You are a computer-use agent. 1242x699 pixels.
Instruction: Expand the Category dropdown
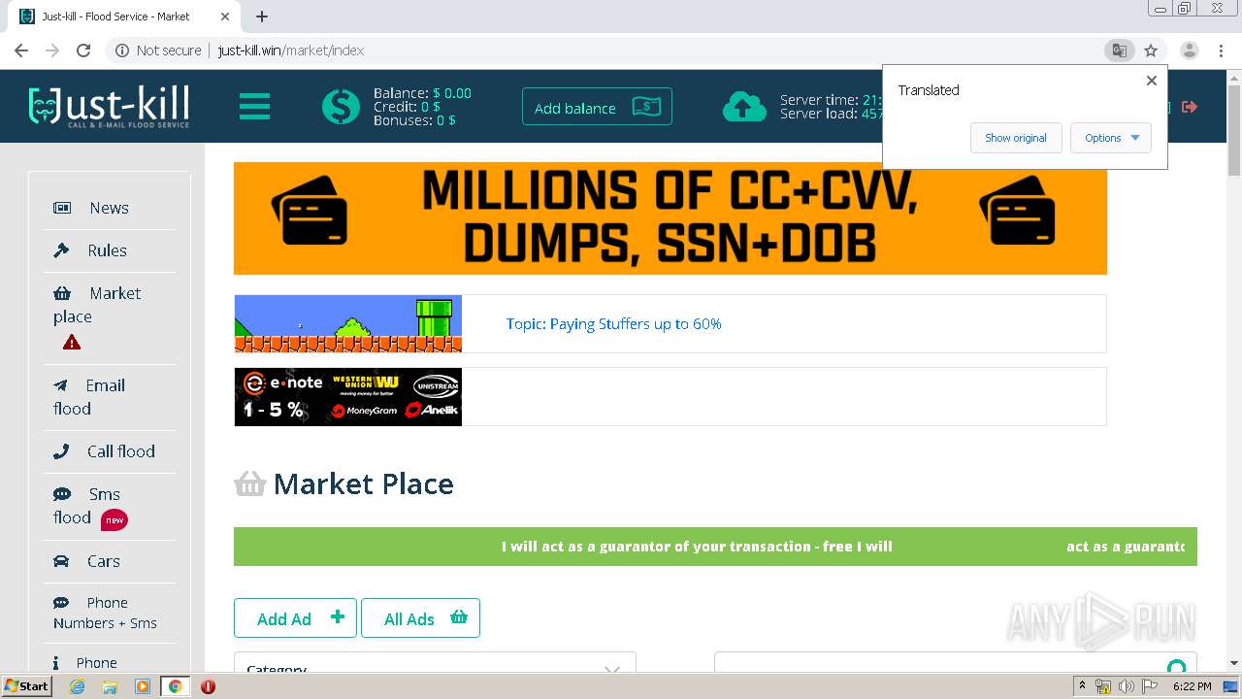[x=435, y=664]
